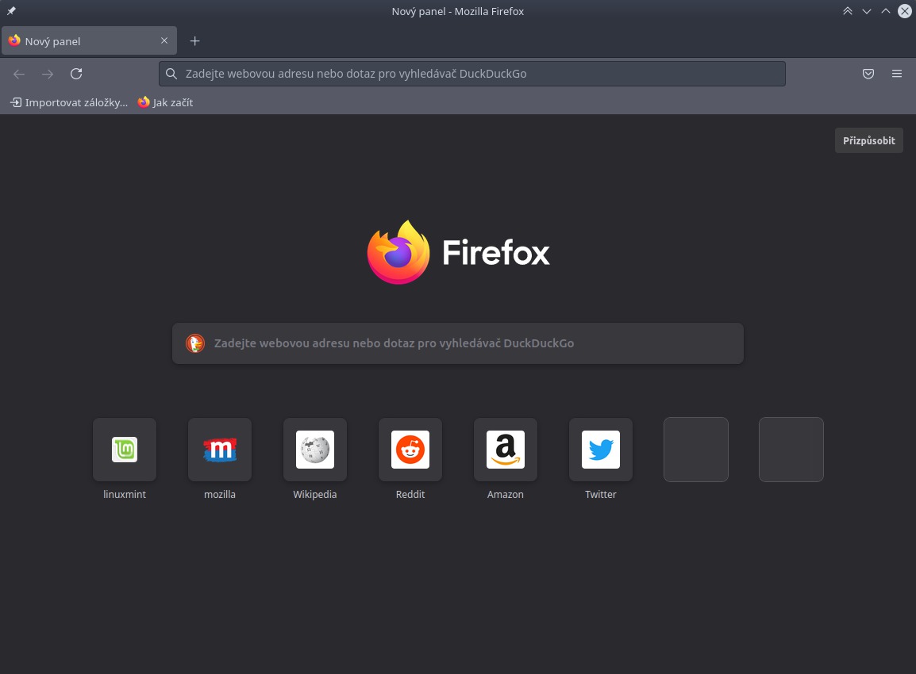Open the Twitter shortcut tile
Image resolution: width=916 pixels, height=674 pixels.
click(x=601, y=450)
